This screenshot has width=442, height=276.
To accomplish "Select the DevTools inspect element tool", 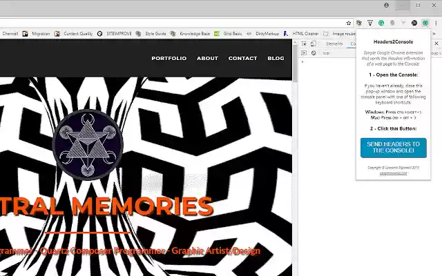I will tap(304, 43).
